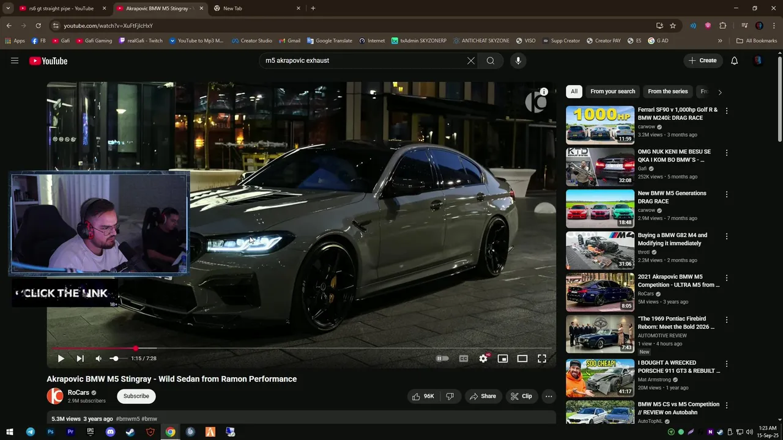Viewport: 783px width, 440px height.
Task: Open options for '2021 Akrapovic BMW M5' video
Action: tap(727, 277)
